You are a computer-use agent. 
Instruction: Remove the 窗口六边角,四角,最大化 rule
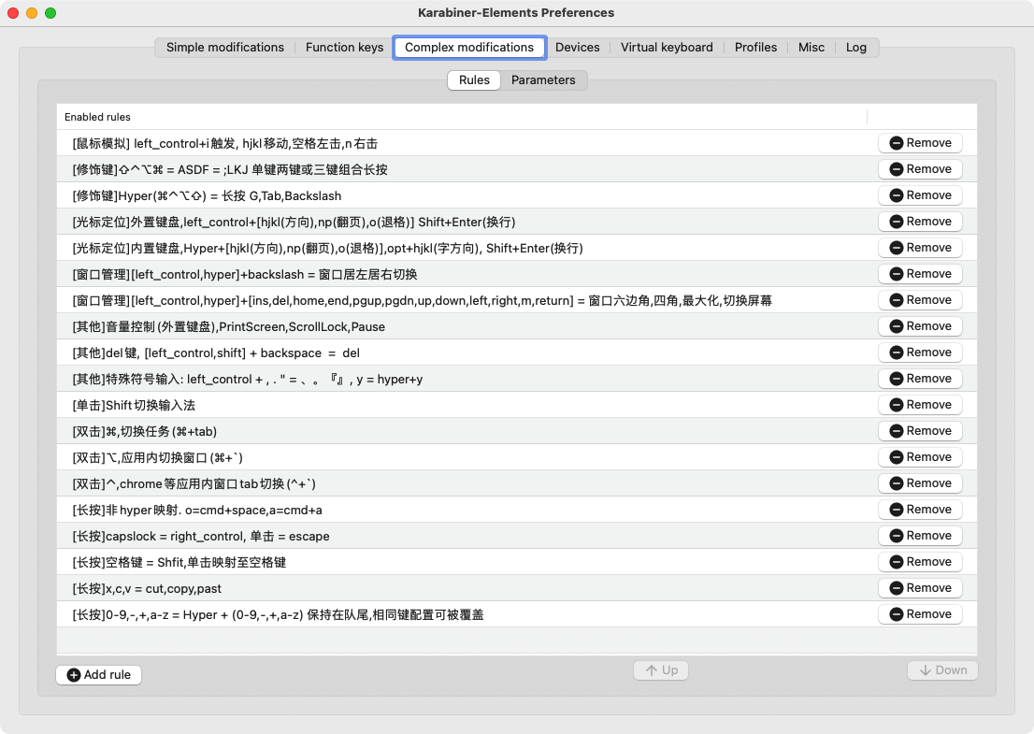920,300
